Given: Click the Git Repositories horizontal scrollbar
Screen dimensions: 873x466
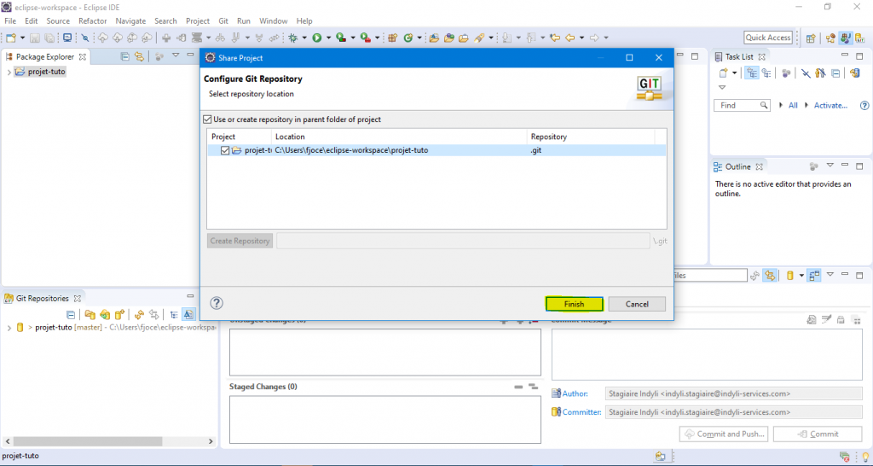Looking at the screenshot, I should coord(108,441).
